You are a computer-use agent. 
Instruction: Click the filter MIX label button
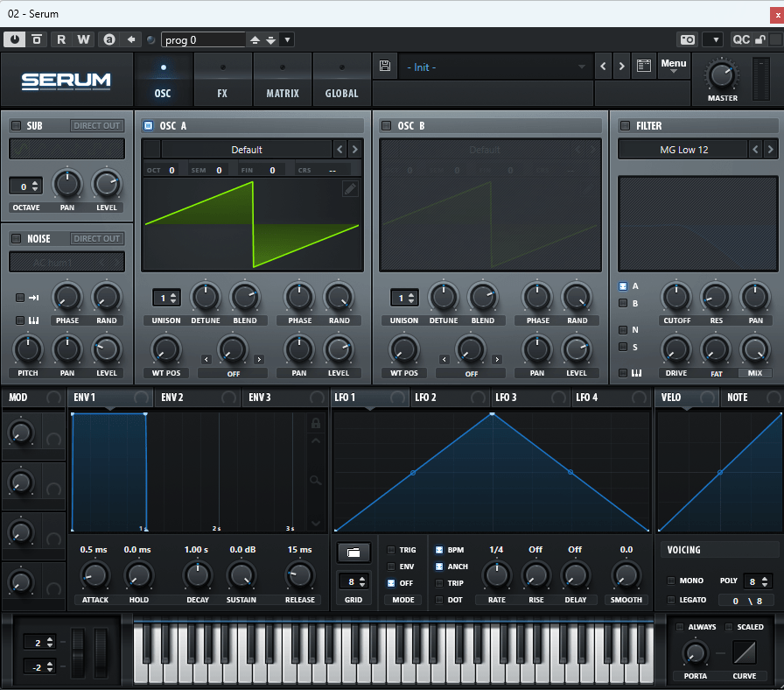(x=755, y=373)
